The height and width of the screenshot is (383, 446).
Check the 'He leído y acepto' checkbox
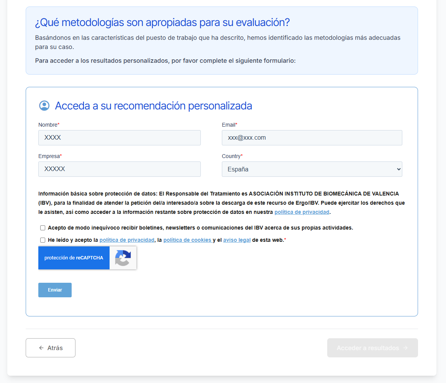tap(43, 240)
